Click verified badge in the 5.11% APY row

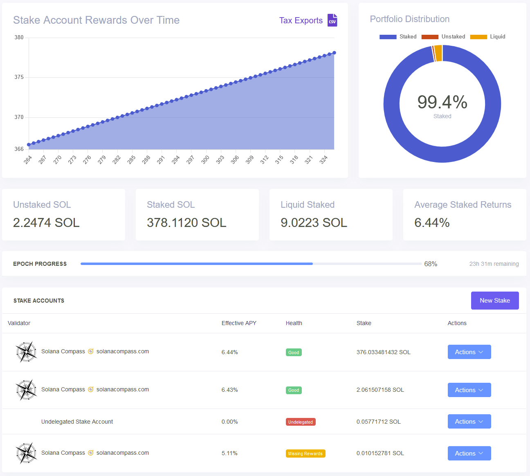pyautogui.click(x=91, y=453)
